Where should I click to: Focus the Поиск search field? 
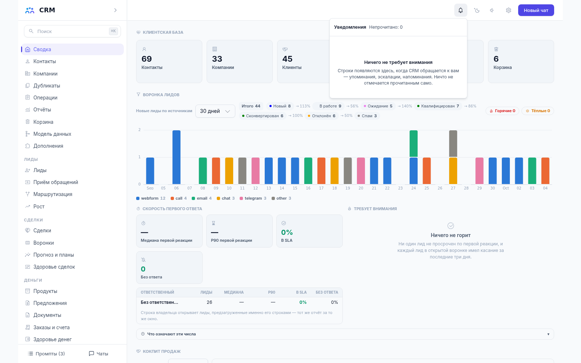tap(73, 31)
